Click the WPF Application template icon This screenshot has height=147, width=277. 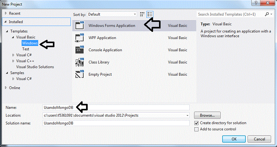[x=80, y=38]
